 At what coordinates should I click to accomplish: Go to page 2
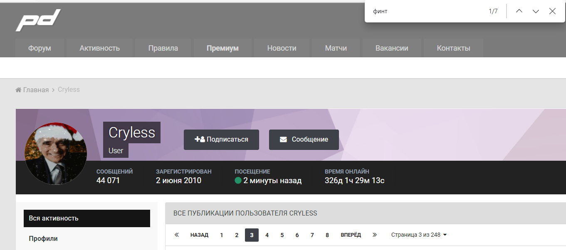point(237,235)
